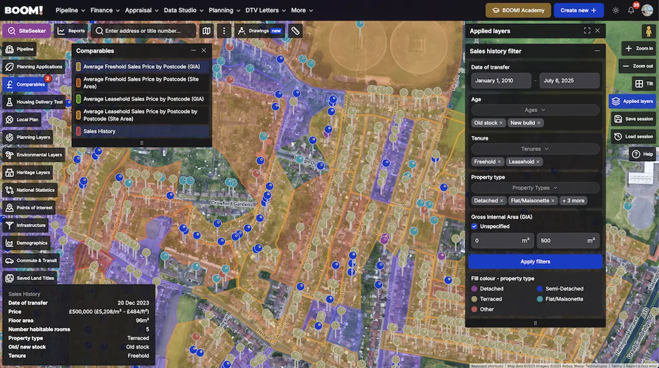The image size is (659, 368).
Task: Open the Tenures dropdown
Action: 535,149
